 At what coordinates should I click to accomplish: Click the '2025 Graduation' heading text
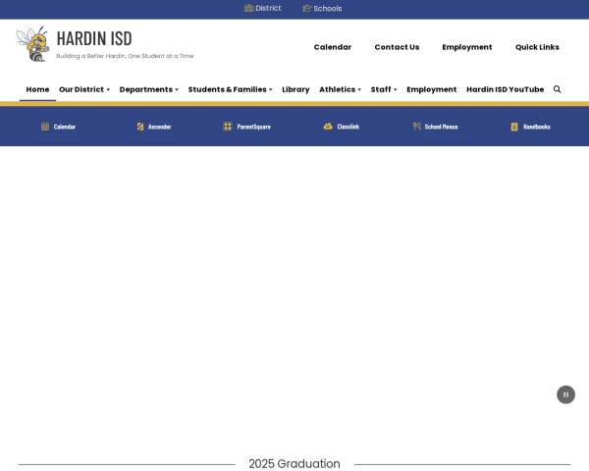tap(294, 463)
